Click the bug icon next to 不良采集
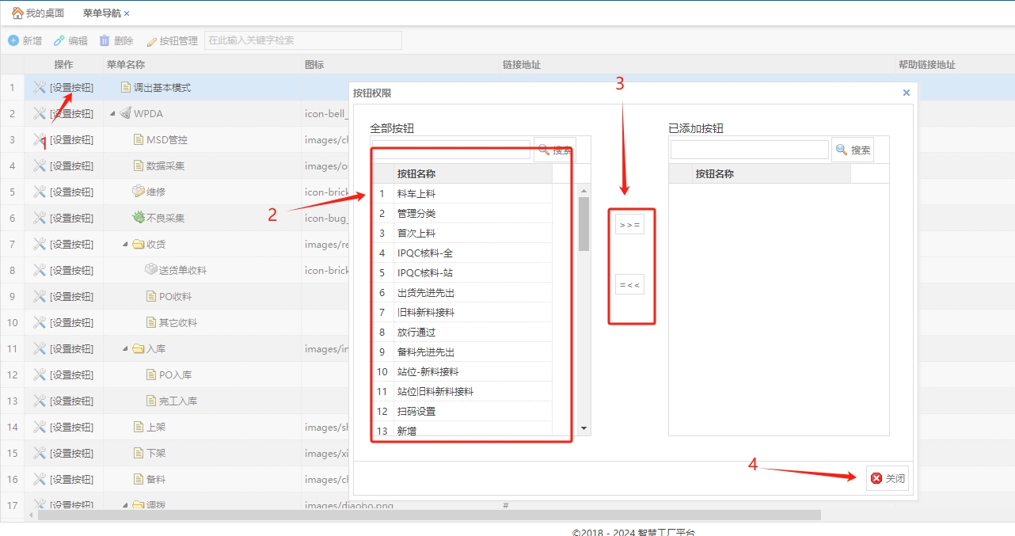 pos(139,218)
